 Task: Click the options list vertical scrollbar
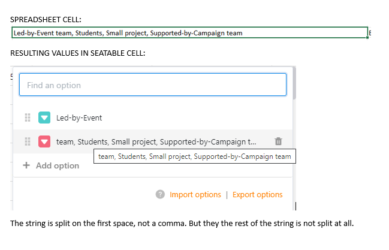pyautogui.click(x=294, y=84)
